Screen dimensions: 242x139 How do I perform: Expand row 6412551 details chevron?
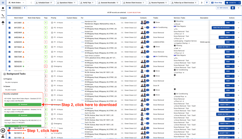click(x=239, y=28)
